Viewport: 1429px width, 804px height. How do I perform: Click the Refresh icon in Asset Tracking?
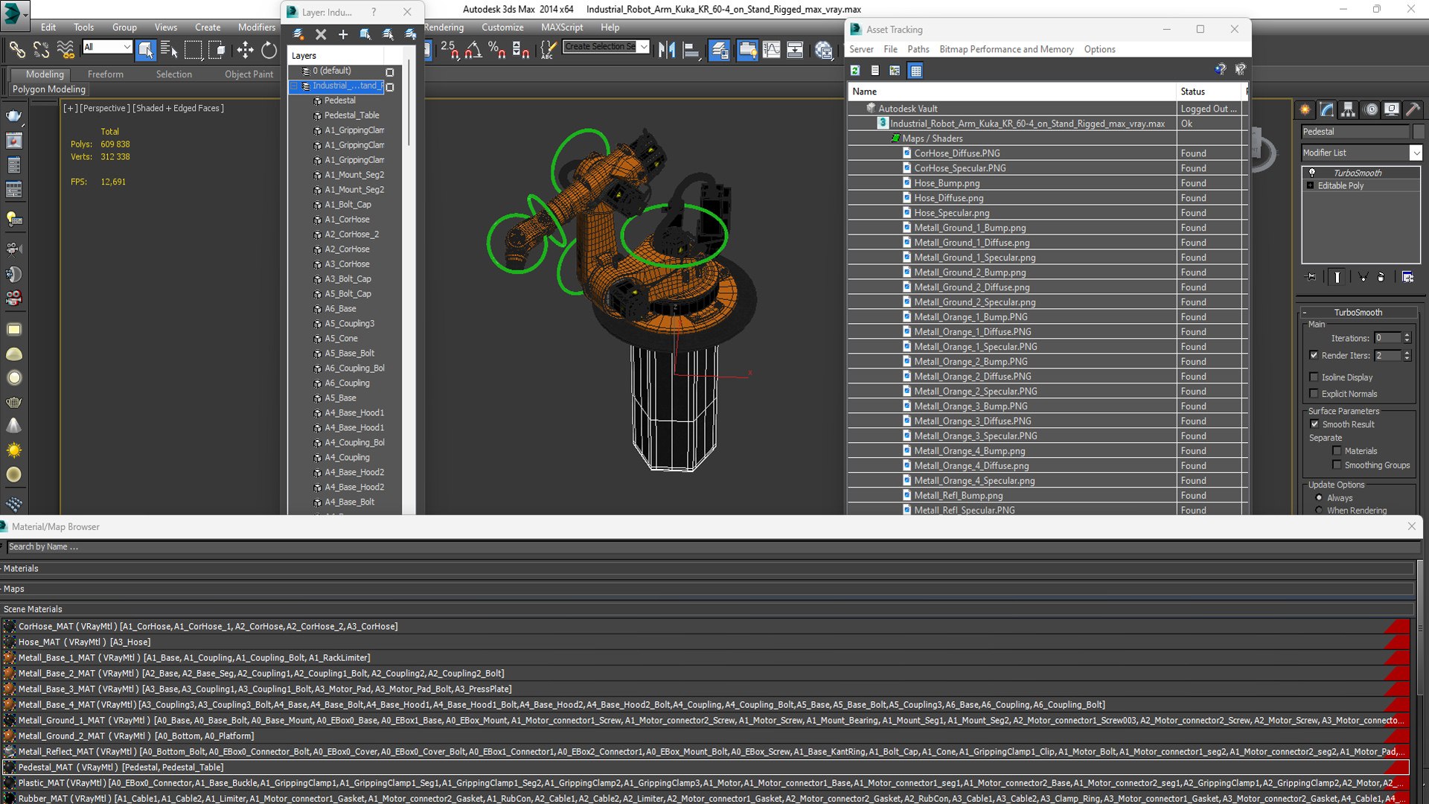tap(855, 71)
